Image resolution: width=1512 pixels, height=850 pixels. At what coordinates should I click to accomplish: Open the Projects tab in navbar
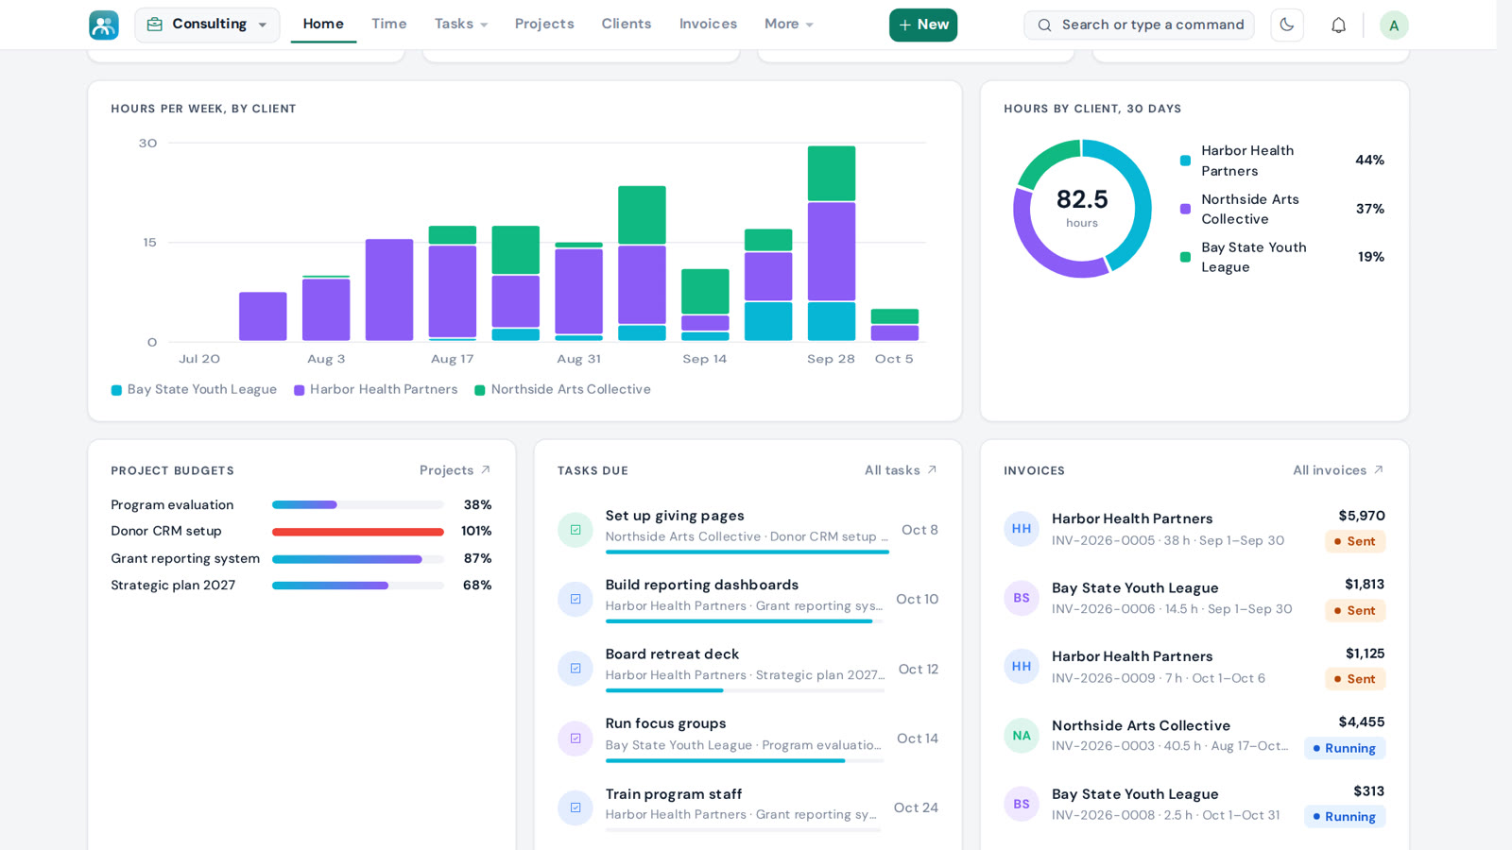544,25
